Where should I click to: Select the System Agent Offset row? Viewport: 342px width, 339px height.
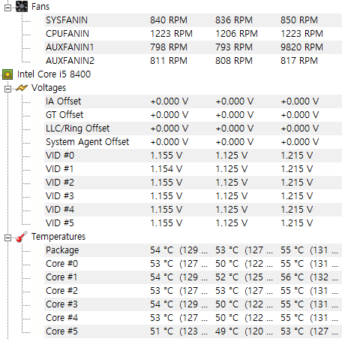tap(193, 142)
